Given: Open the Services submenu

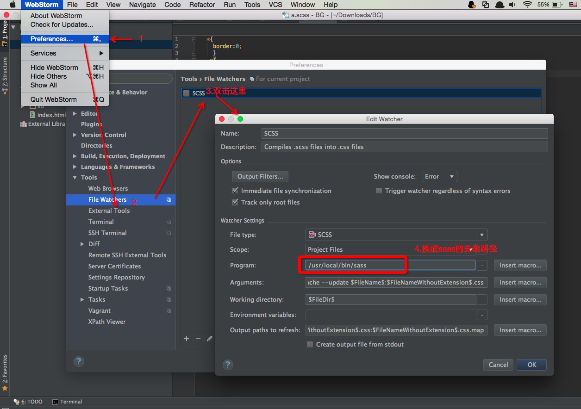Looking at the screenshot, I should point(65,53).
